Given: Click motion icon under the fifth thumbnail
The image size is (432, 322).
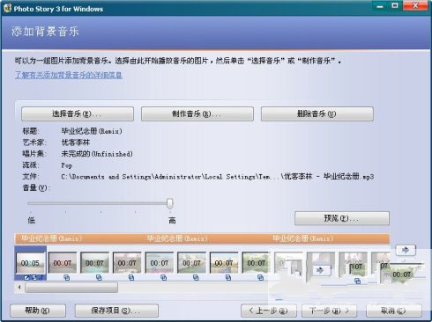Looking at the screenshot, I should click(x=164, y=277).
